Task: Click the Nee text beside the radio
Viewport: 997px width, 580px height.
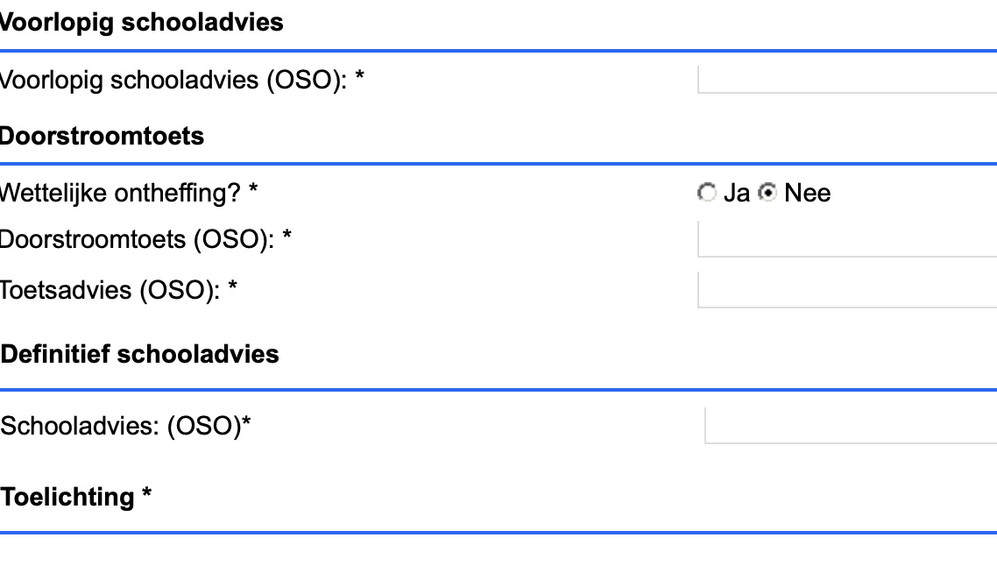Action: coord(807,193)
